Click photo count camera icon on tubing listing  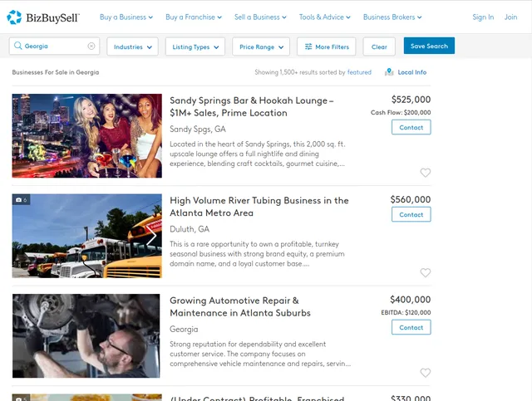pos(18,200)
